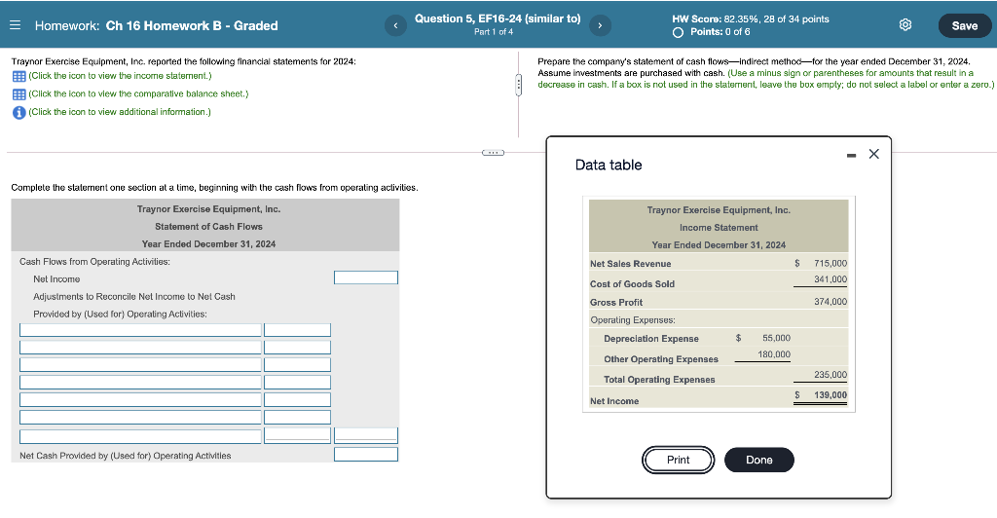
Task: Click the Cost of Goods Sold 341,000 value
Action: point(831,279)
